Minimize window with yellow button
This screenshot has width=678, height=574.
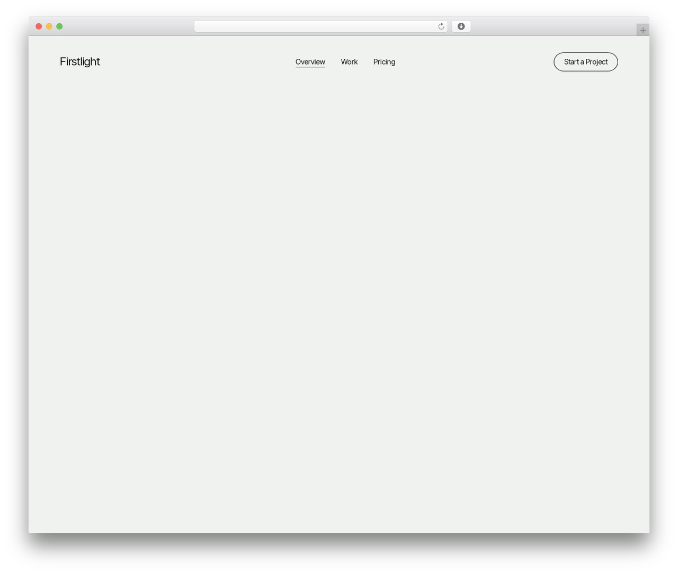(49, 26)
